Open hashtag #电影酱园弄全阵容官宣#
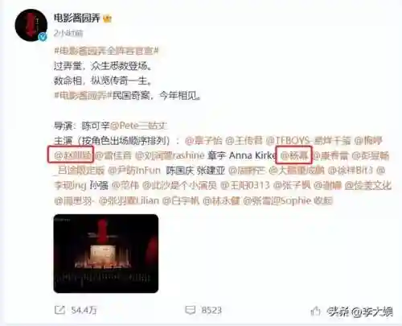 coord(107,51)
